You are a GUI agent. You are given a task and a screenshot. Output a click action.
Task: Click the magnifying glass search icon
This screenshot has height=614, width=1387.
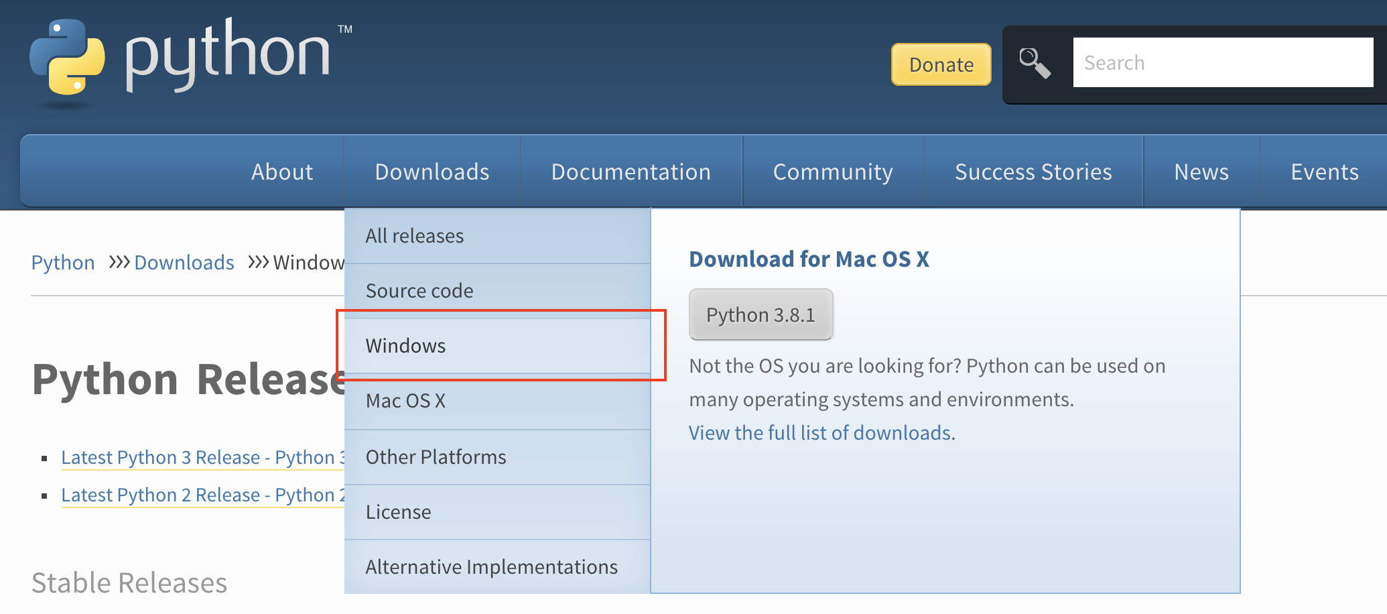(1034, 64)
